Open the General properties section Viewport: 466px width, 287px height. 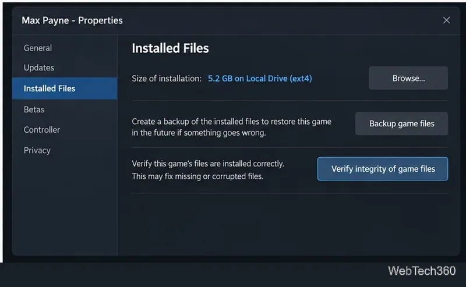click(x=38, y=48)
